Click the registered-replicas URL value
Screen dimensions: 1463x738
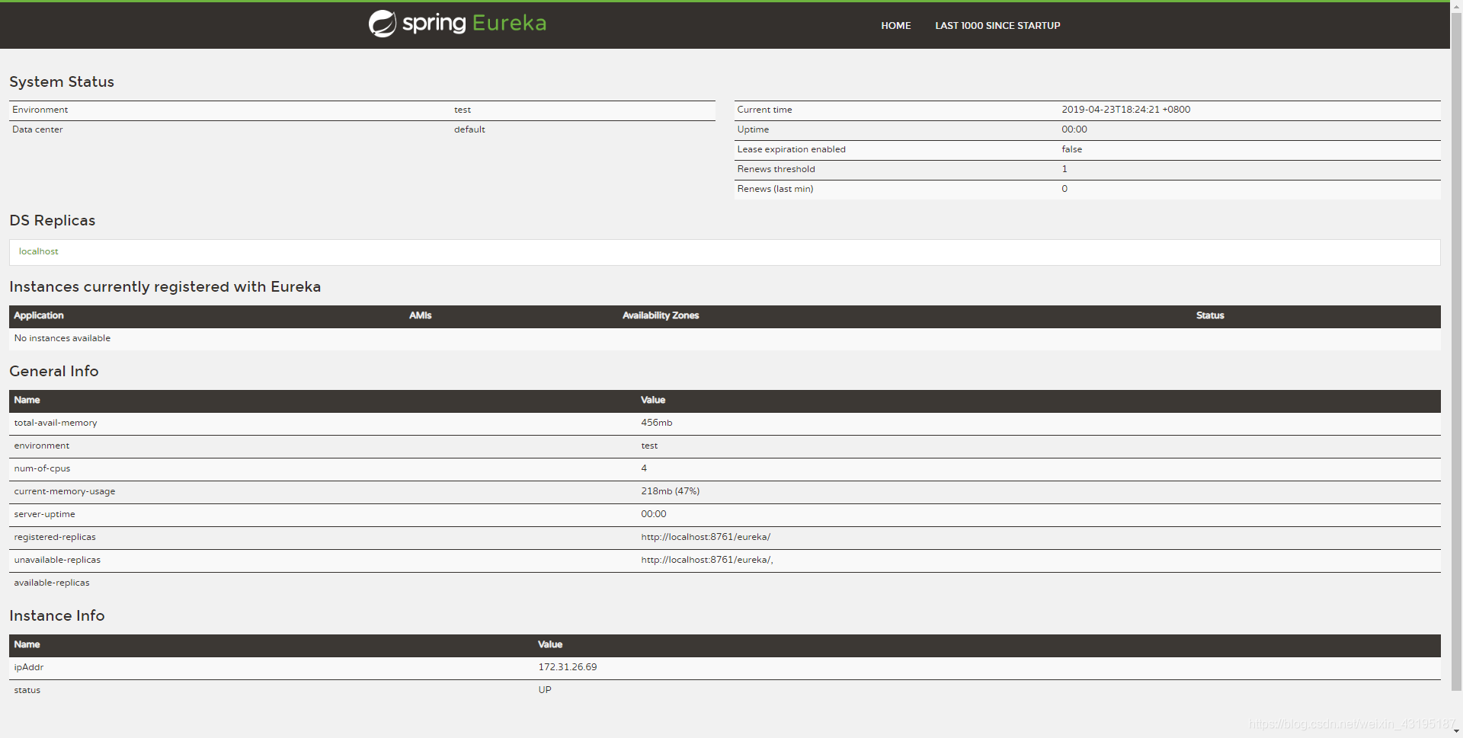click(706, 537)
